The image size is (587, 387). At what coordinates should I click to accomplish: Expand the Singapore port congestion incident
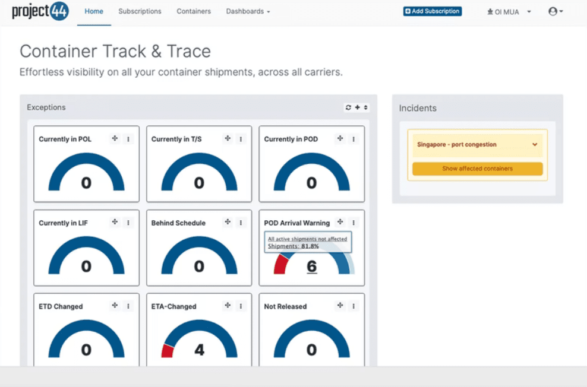click(534, 145)
